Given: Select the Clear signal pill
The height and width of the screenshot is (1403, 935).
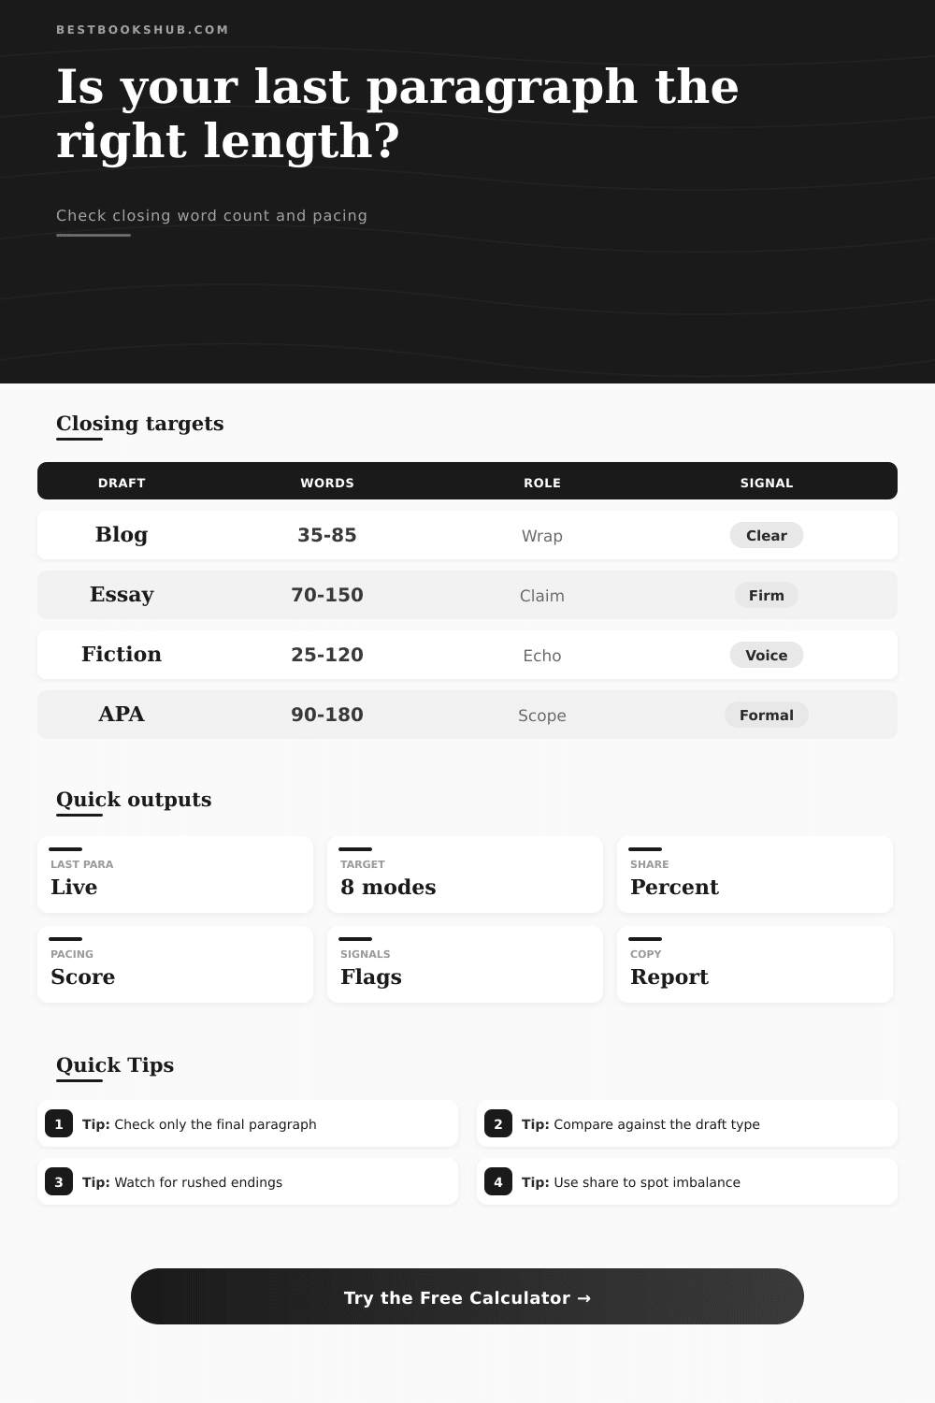Looking at the screenshot, I should tap(767, 535).
